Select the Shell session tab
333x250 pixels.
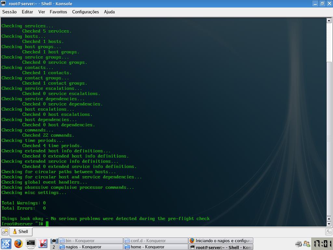pyautogui.click(x=21, y=232)
